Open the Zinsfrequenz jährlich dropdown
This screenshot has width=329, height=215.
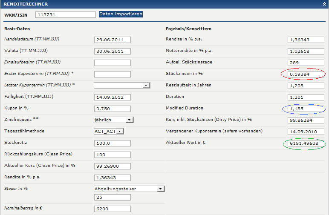coord(113,120)
